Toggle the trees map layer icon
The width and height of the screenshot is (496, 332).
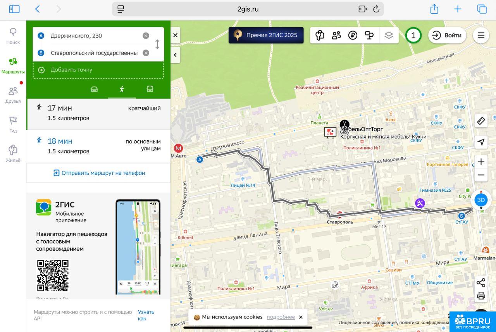point(320,35)
